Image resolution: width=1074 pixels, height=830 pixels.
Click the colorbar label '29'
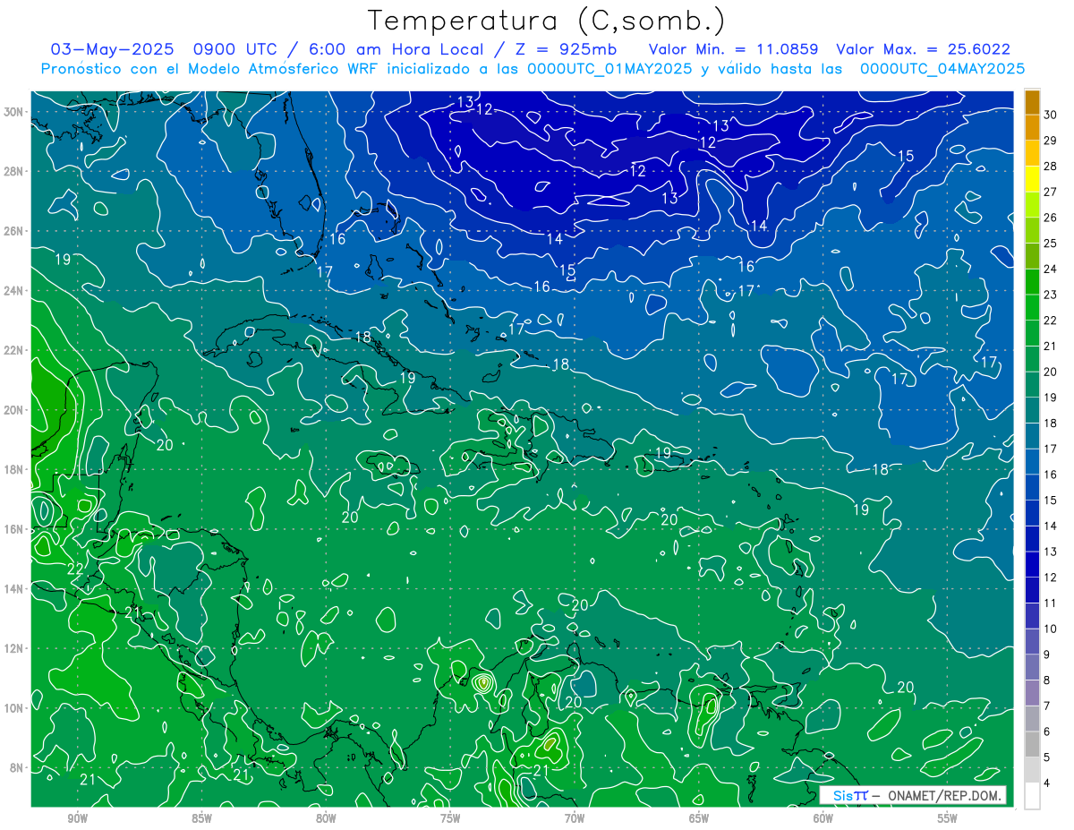[1051, 140]
